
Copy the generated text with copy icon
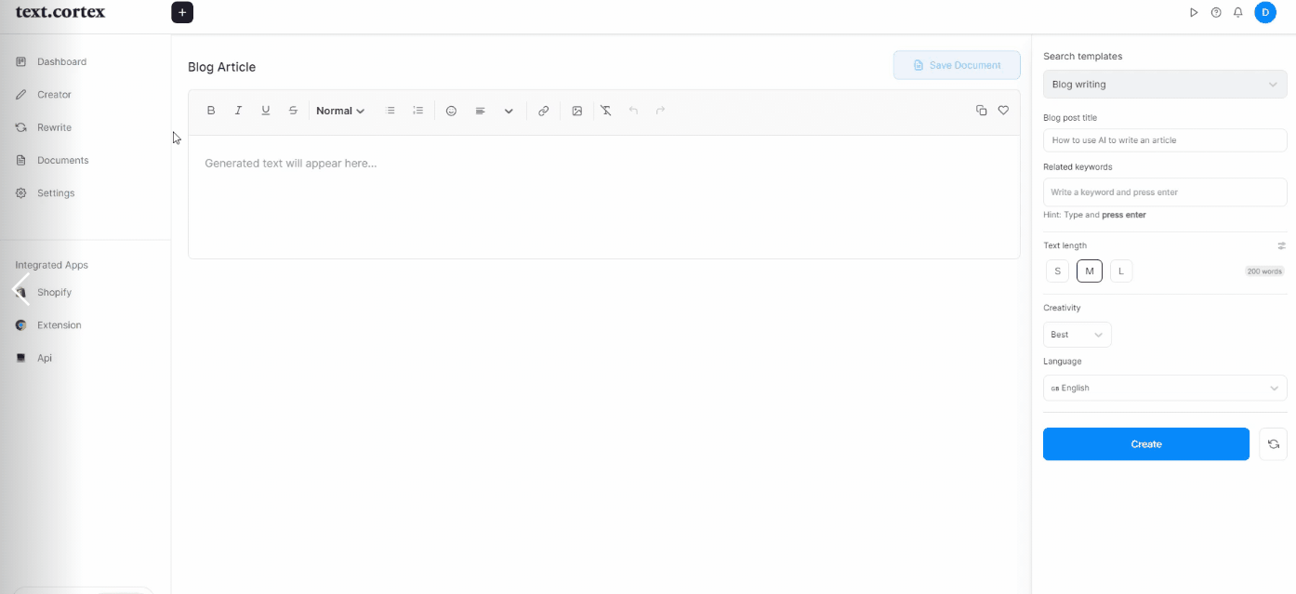tap(981, 111)
